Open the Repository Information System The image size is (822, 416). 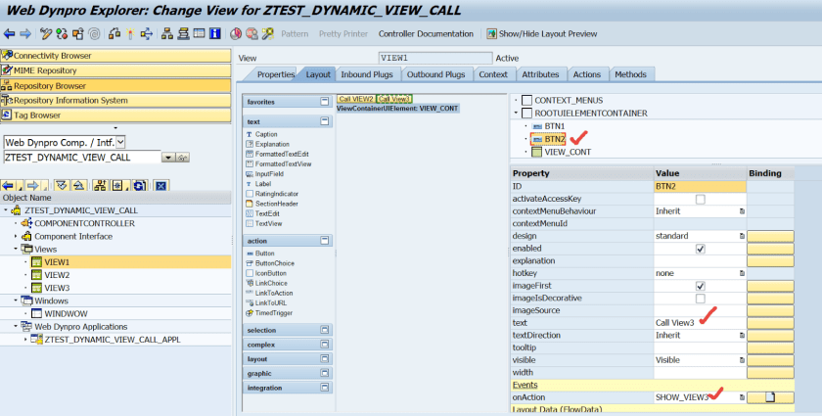[115, 100]
